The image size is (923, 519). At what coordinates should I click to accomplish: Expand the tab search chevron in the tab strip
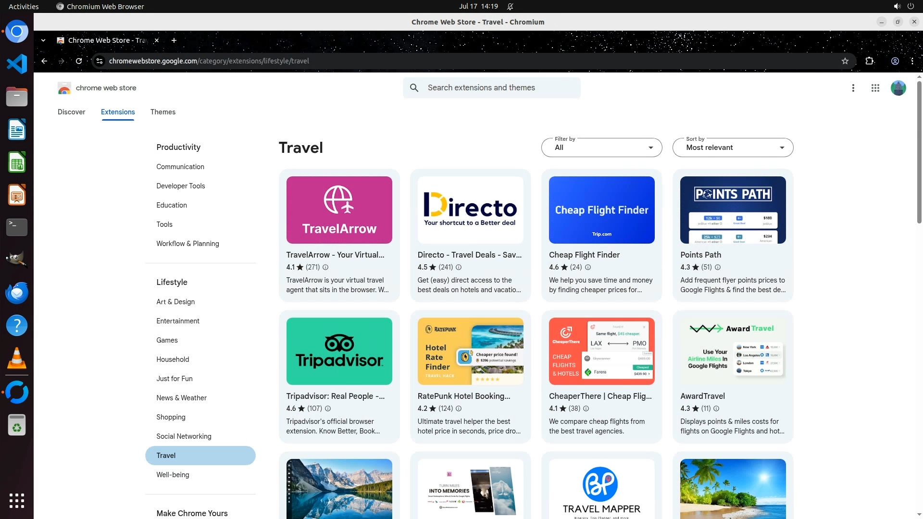pos(43,40)
